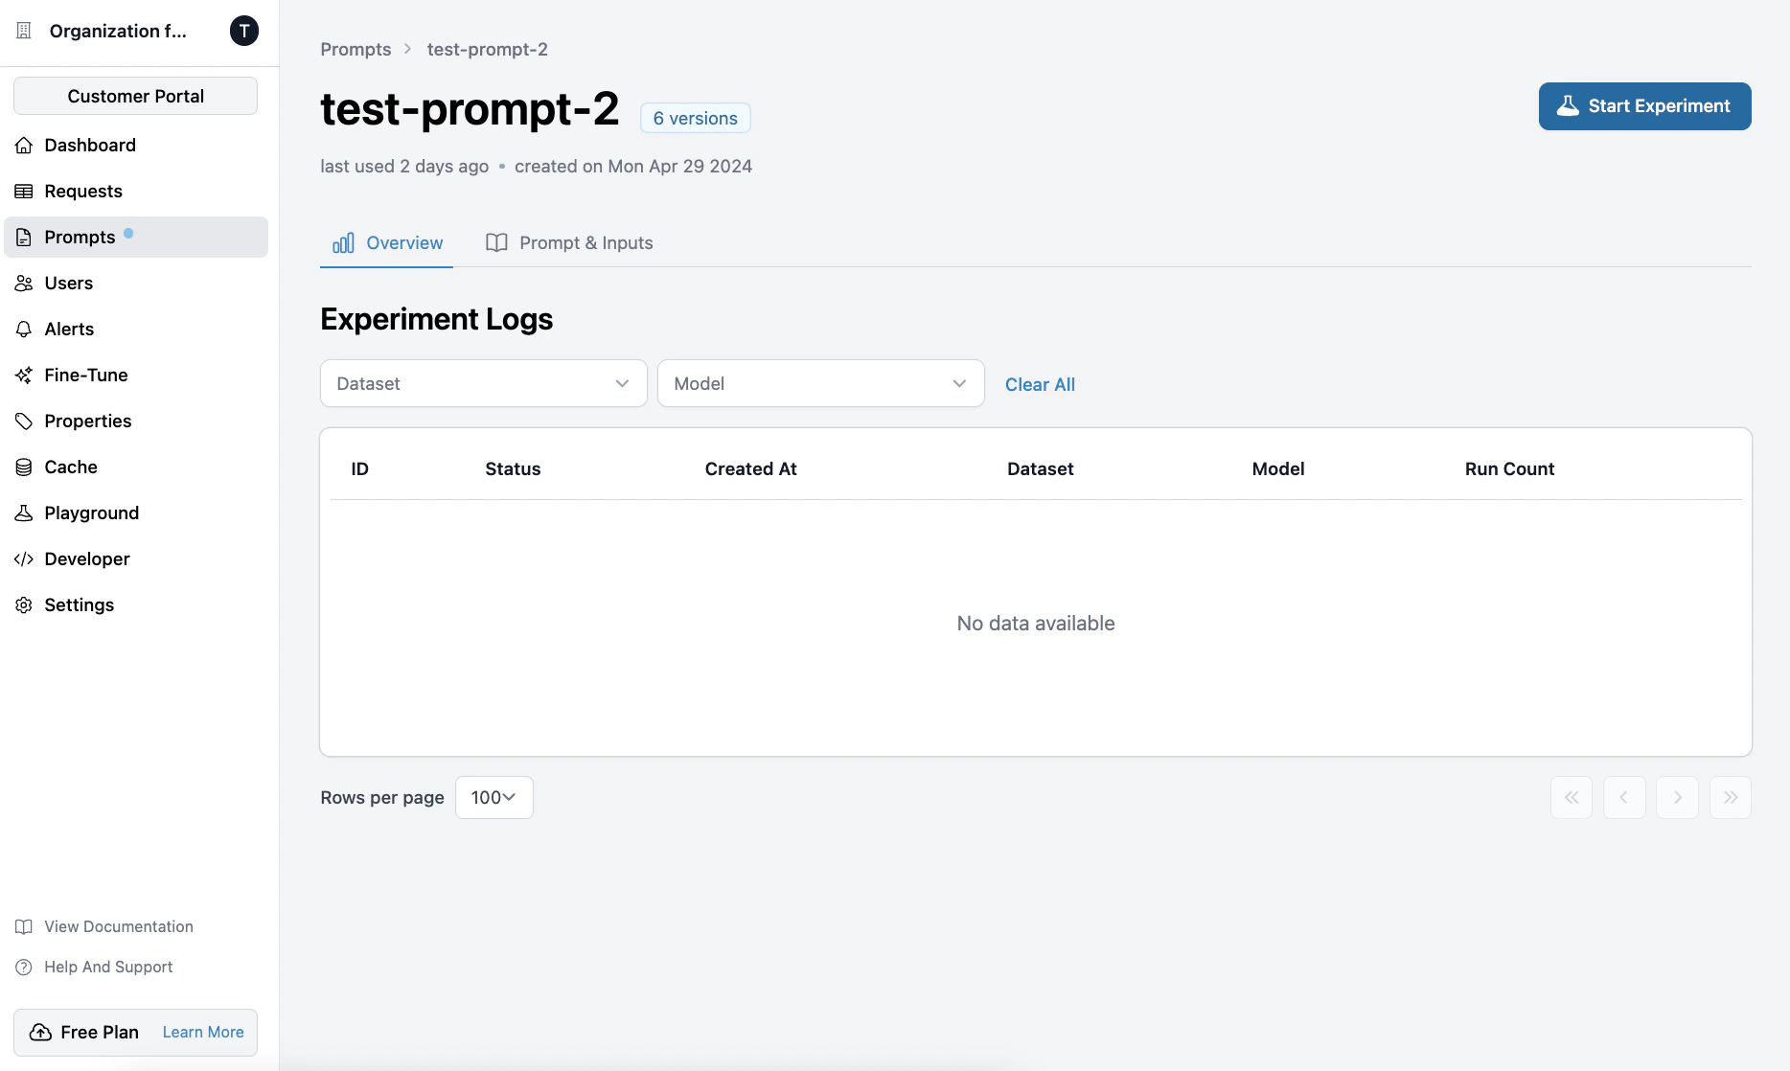
Task: Select the Requests icon in sidebar
Action: point(23,191)
